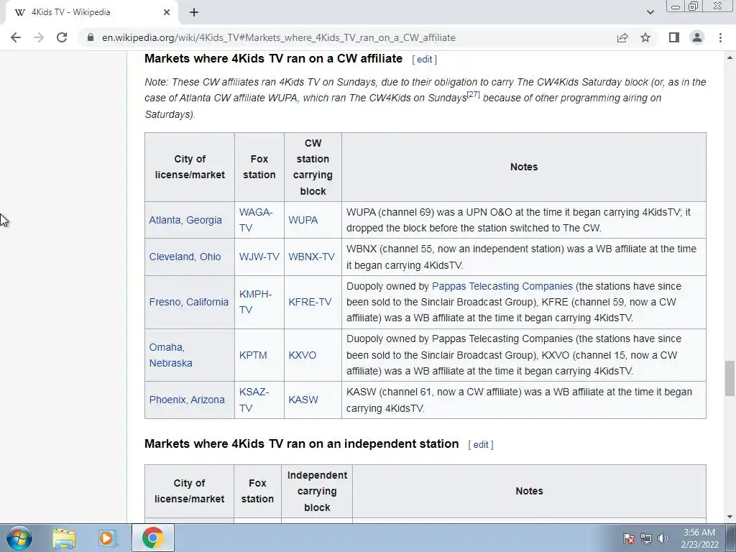Open the WUPA station link

303,220
